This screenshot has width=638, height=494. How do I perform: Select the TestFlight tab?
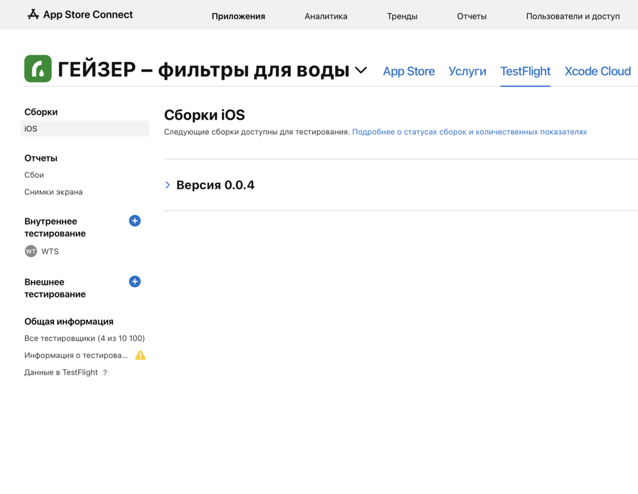525,71
